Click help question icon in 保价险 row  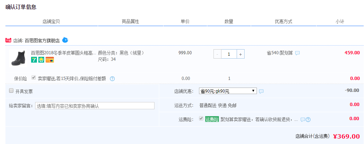pyautogui.click(x=113, y=79)
